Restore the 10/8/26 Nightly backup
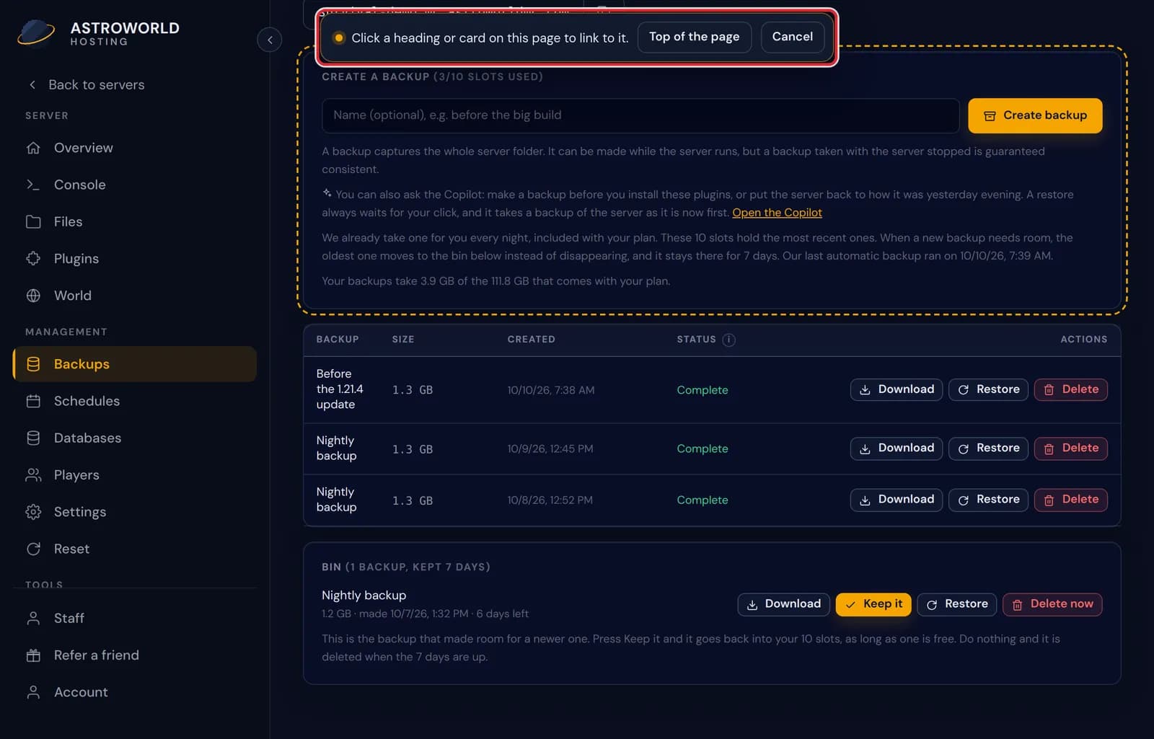 pos(988,500)
